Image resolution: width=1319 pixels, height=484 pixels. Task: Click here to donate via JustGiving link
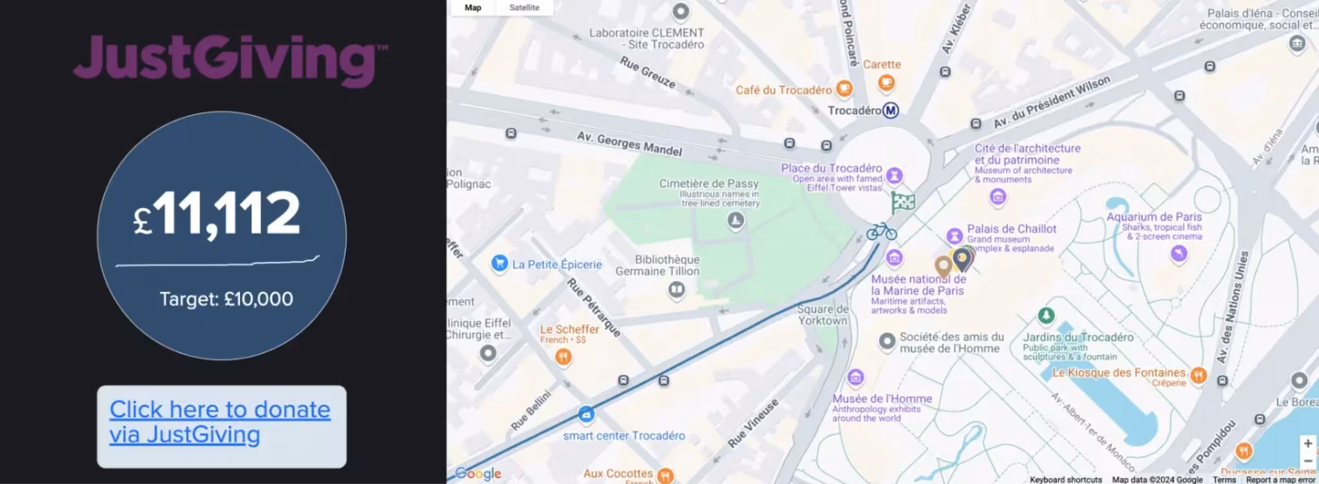pyautogui.click(x=220, y=422)
